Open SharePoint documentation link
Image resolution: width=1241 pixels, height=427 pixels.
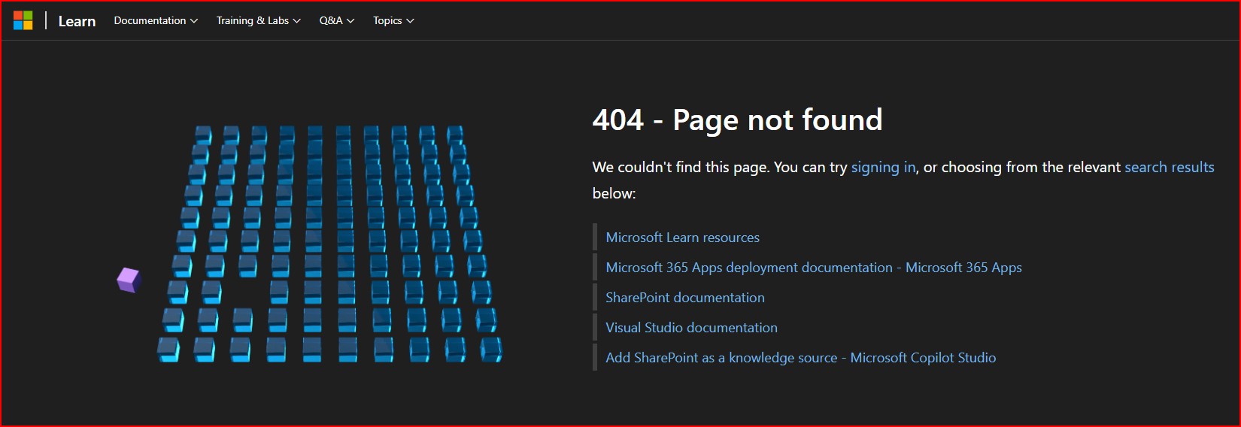click(684, 298)
